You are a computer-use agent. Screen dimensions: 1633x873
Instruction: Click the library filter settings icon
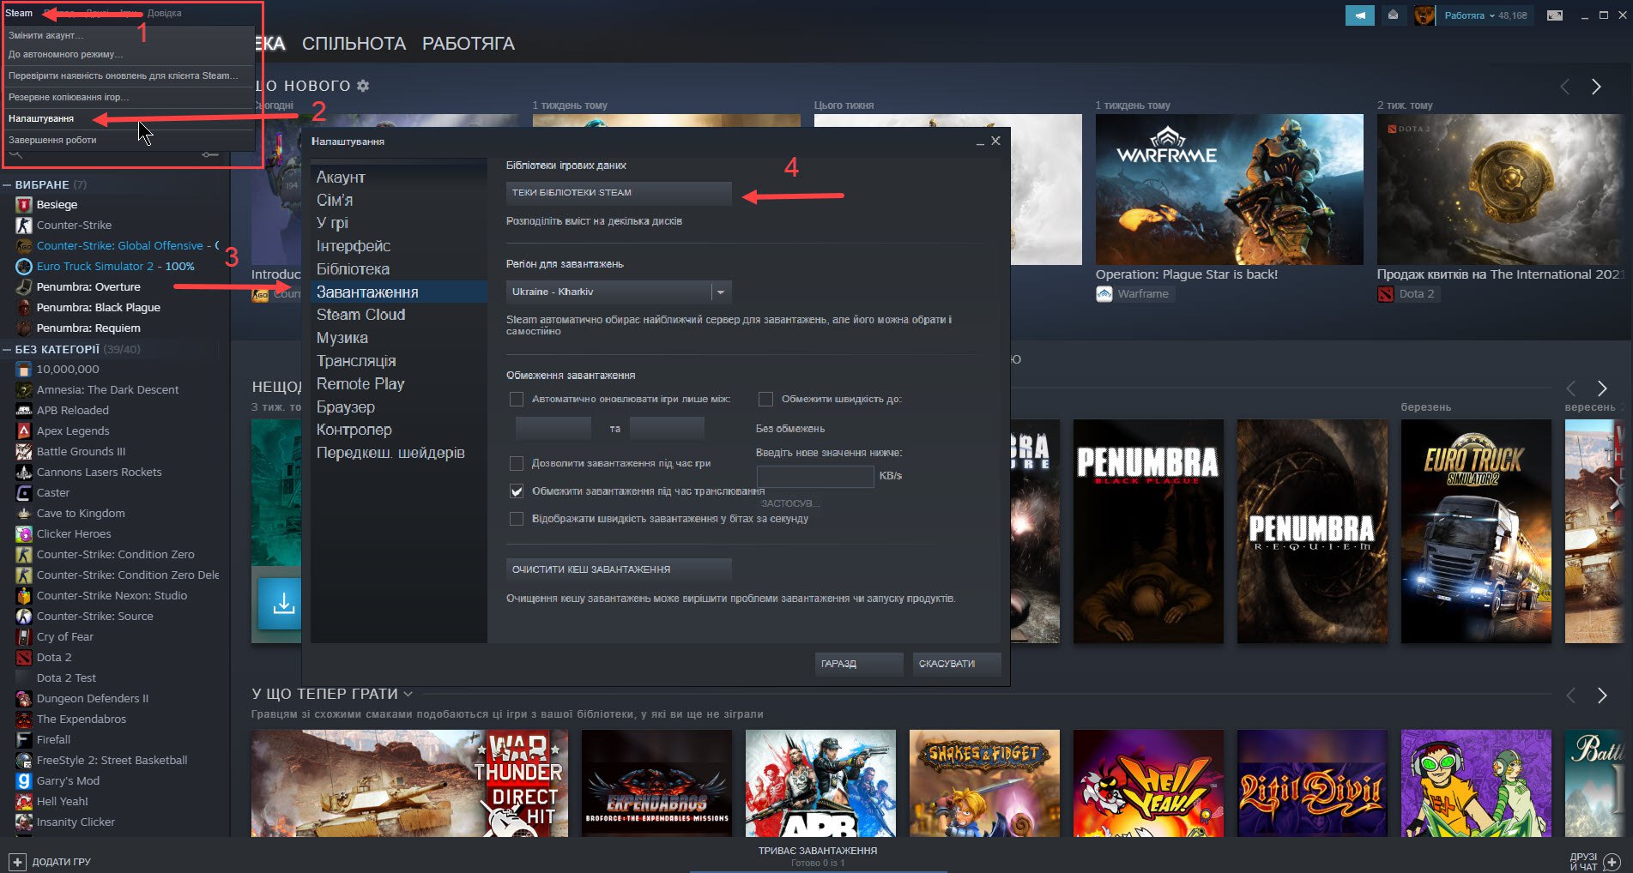pyautogui.click(x=210, y=155)
